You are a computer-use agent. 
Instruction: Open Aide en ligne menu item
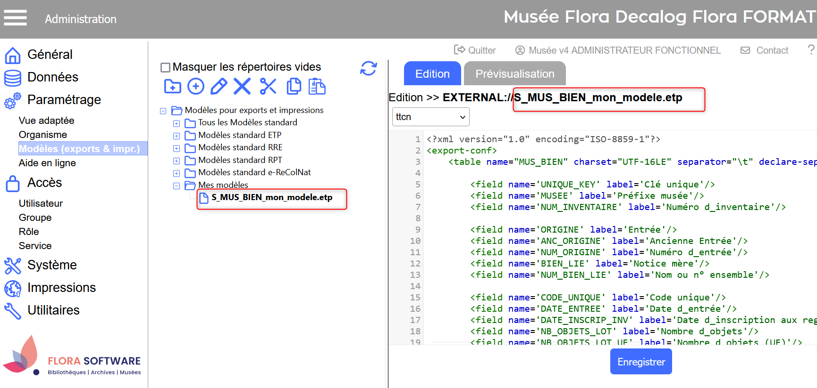click(47, 163)
